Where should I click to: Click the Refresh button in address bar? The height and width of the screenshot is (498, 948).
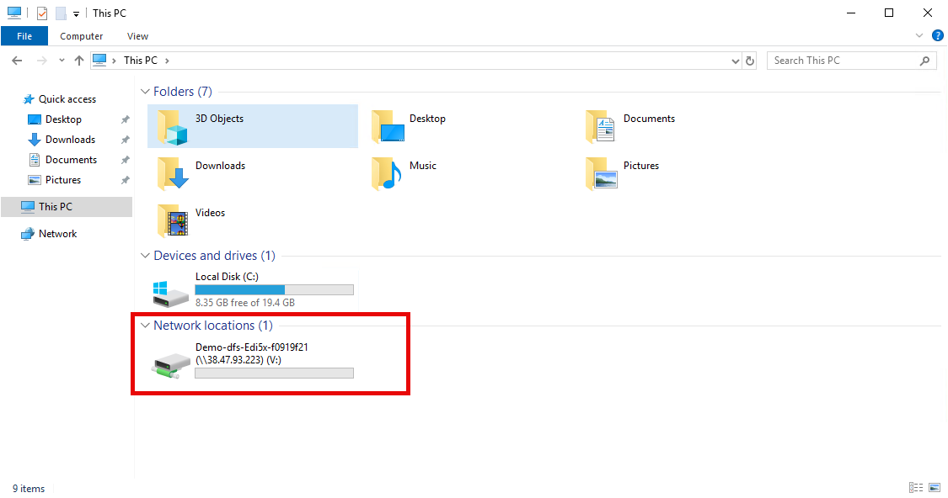[750, 61]
